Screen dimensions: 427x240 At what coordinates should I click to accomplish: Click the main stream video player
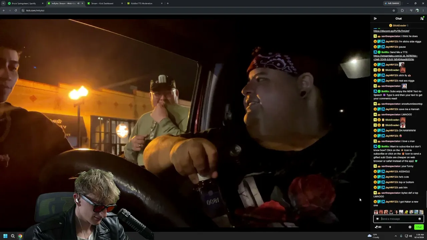coord(185,123)
